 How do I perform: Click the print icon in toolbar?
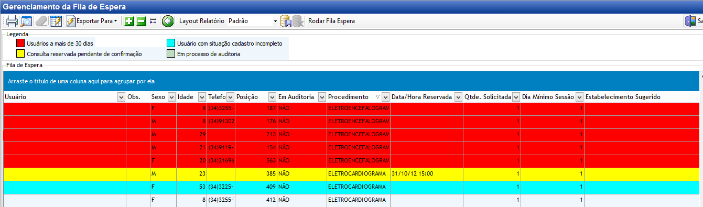[x=12, y=21]
